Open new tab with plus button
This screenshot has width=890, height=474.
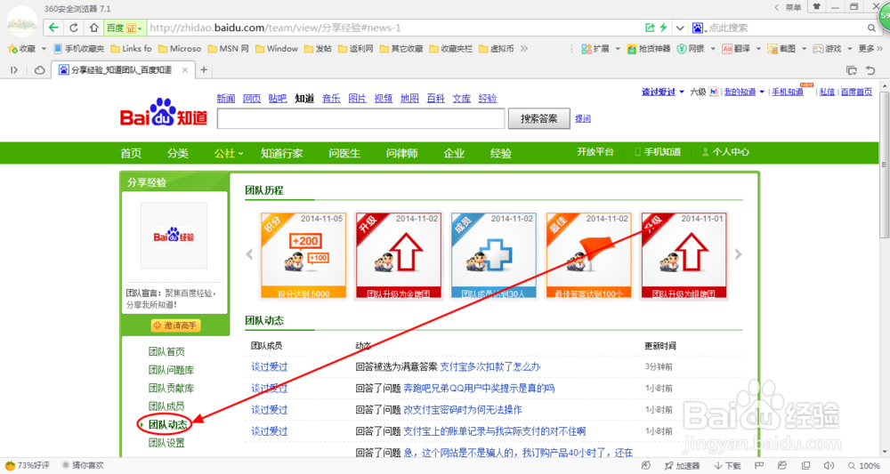pyautogui.click(x=204, y=69)
